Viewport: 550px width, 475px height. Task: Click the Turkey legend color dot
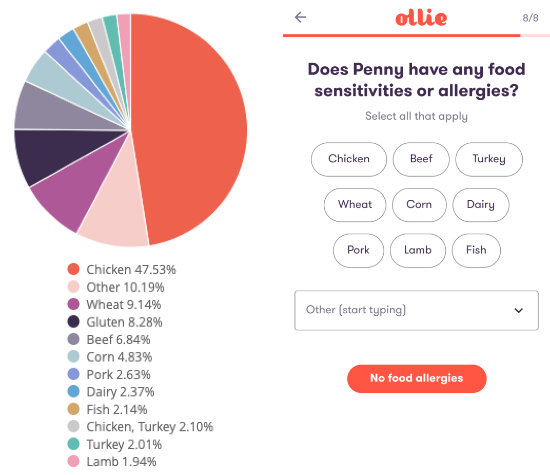[73, 444]
